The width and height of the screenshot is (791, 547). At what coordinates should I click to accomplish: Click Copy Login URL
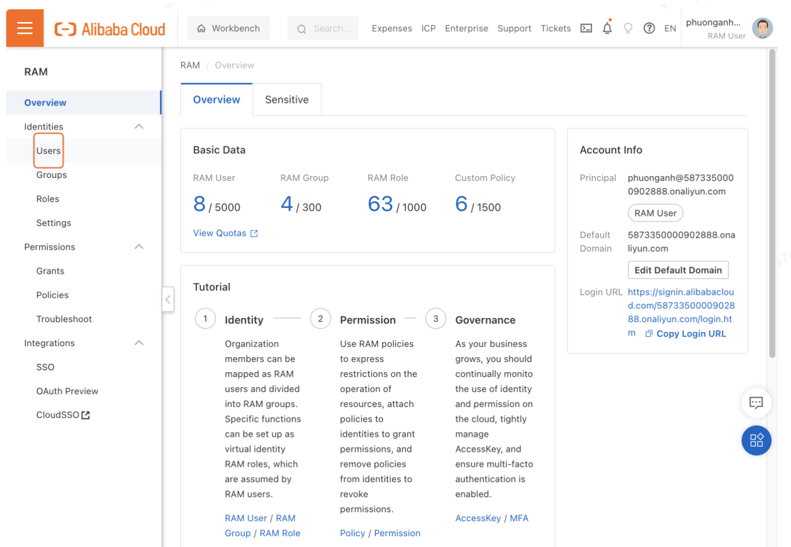click(x=690, y=334)
